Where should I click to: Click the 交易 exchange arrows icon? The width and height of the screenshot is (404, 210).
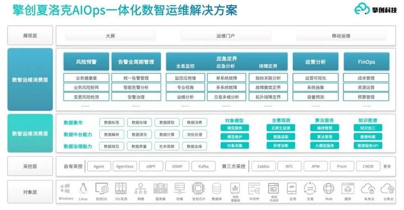pos(310,188)
